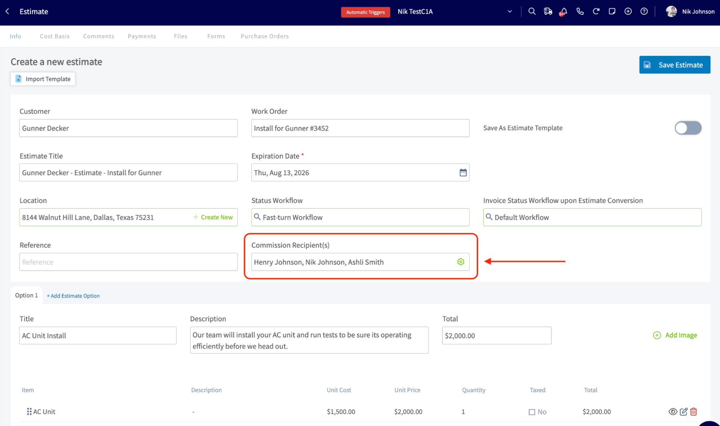
Task: Open the Commission Recipient(s) selector field
Action: 360,262
